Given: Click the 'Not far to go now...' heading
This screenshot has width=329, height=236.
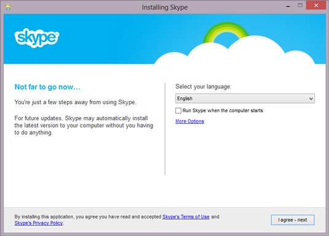Looking at the screenshot, I should 47,87.
